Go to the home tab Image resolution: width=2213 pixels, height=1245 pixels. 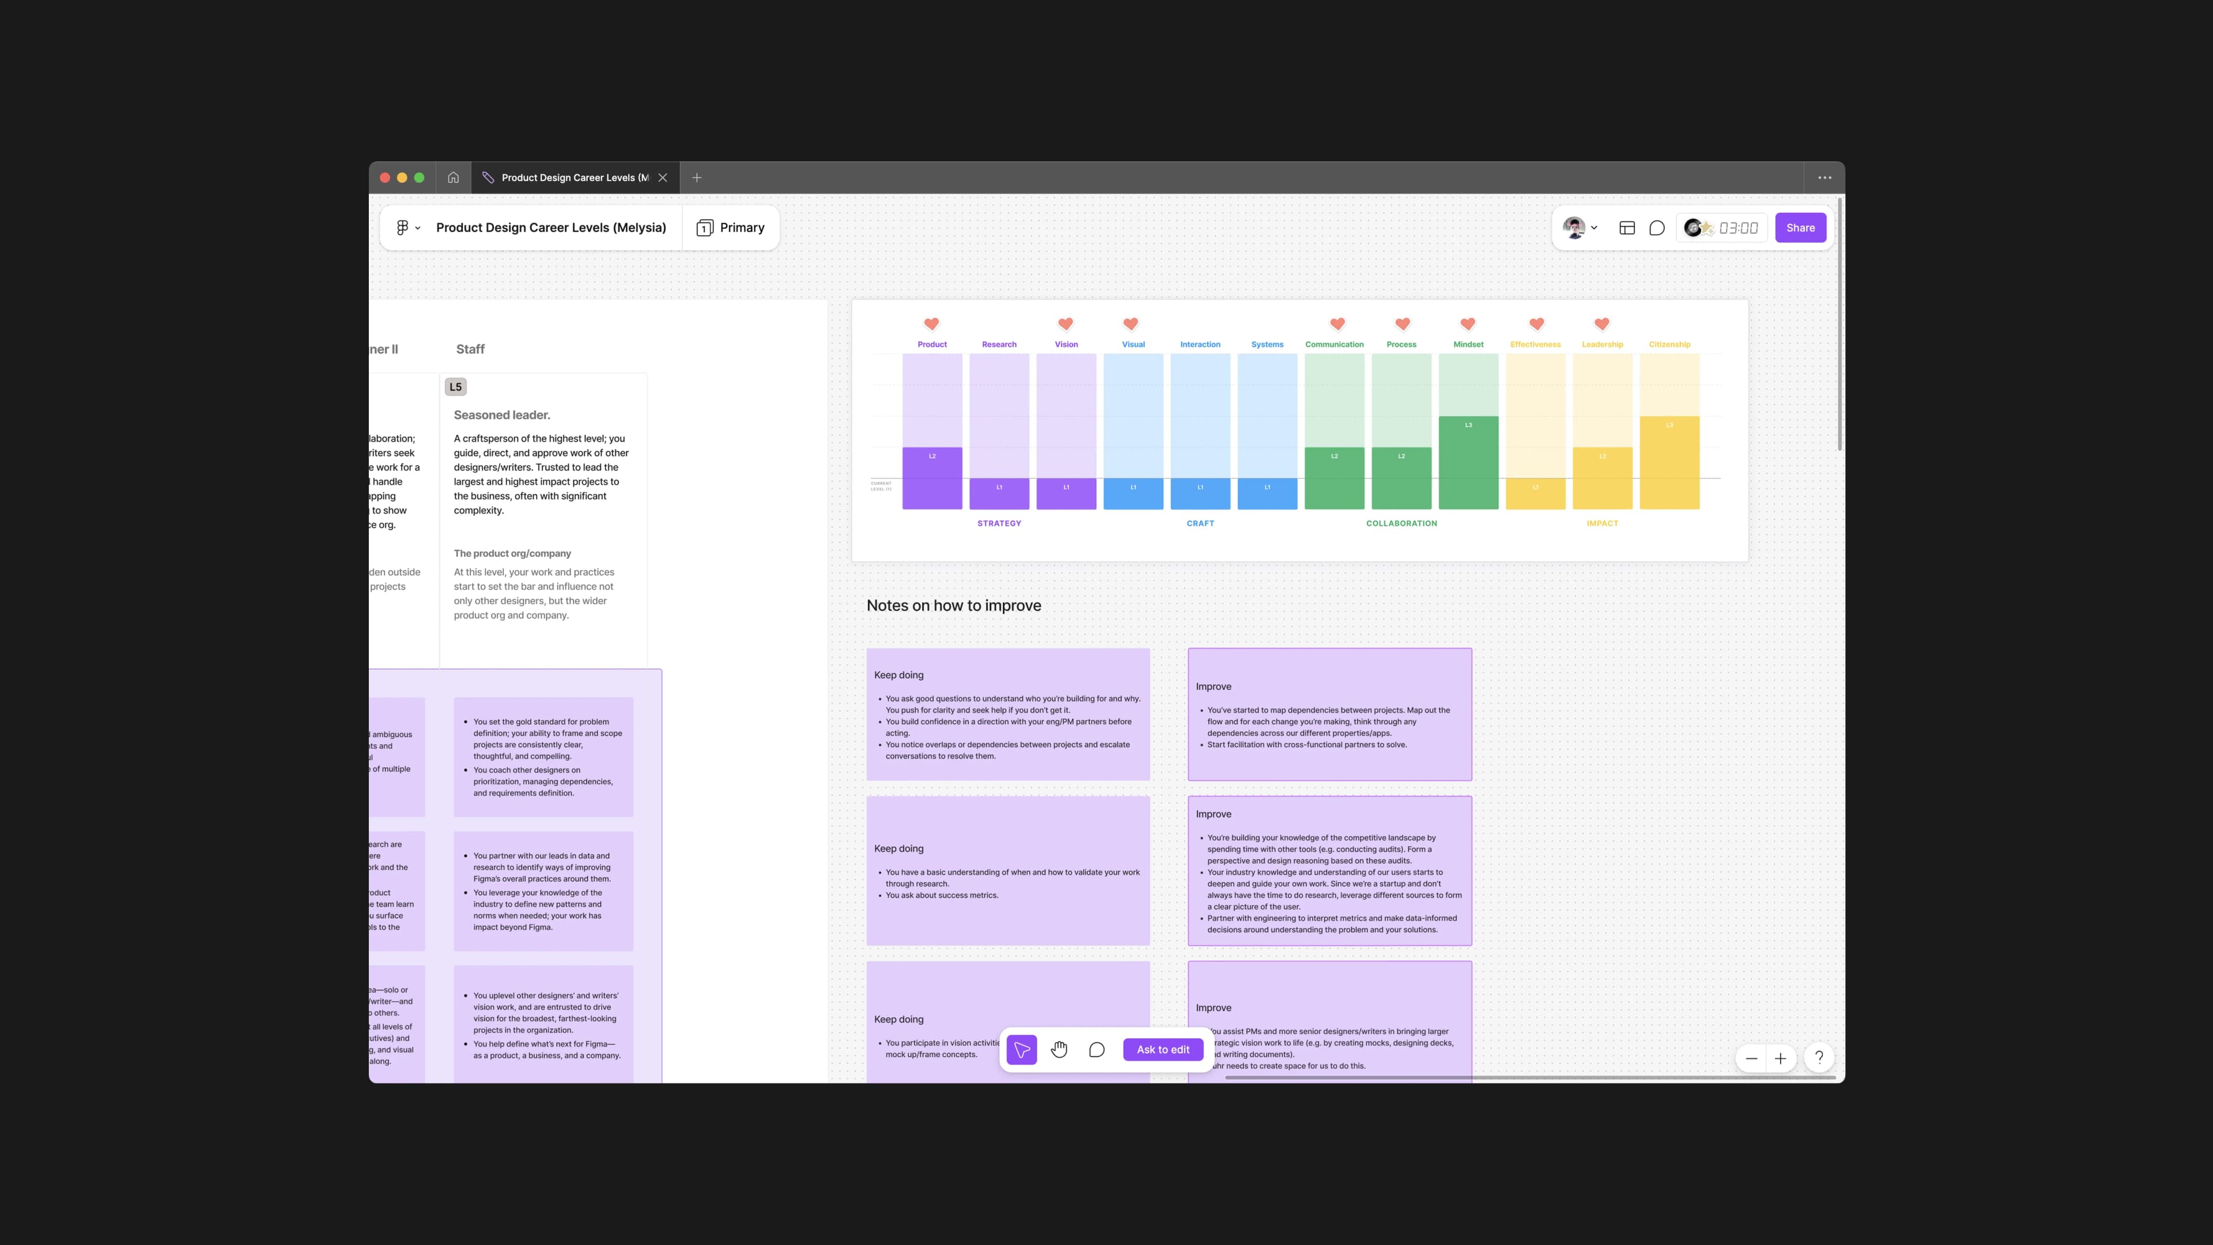coord(453,178)
